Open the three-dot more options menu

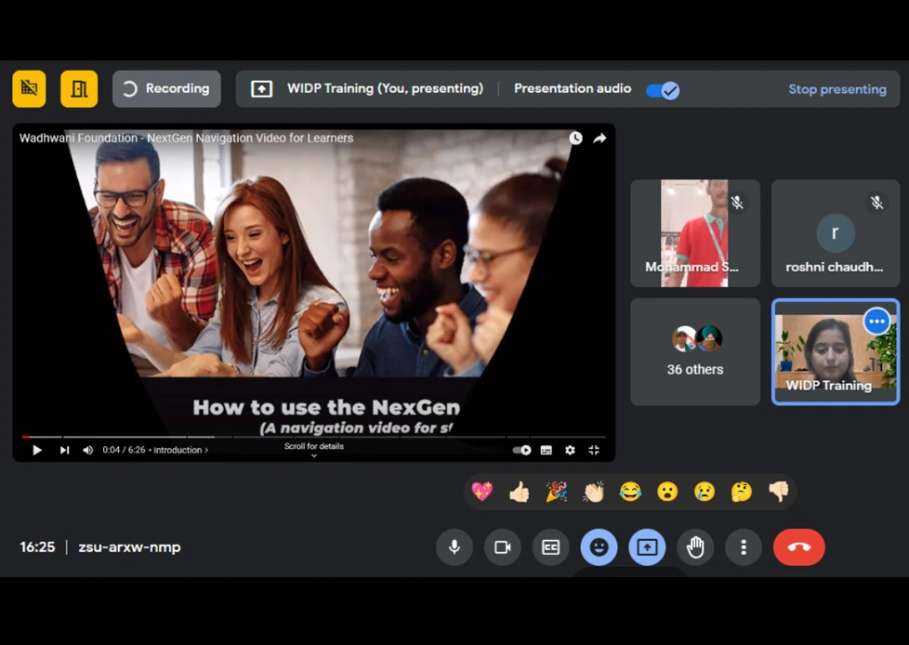click(x=744, y=547)
